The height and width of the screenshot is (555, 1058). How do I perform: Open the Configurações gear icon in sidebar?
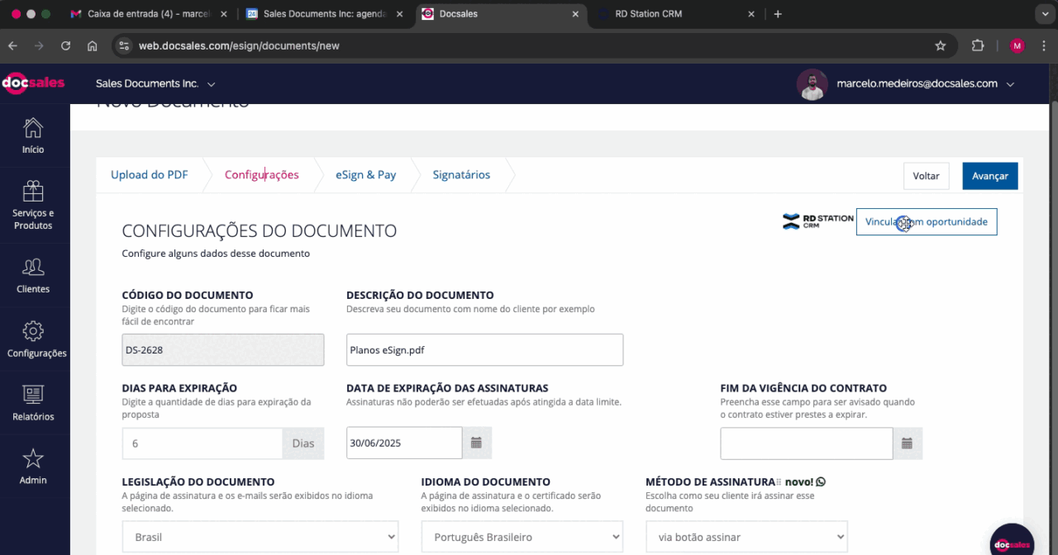pos(33,331)
